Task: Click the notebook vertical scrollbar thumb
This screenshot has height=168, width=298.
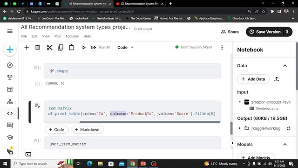Action: click(x=231, y=128)
